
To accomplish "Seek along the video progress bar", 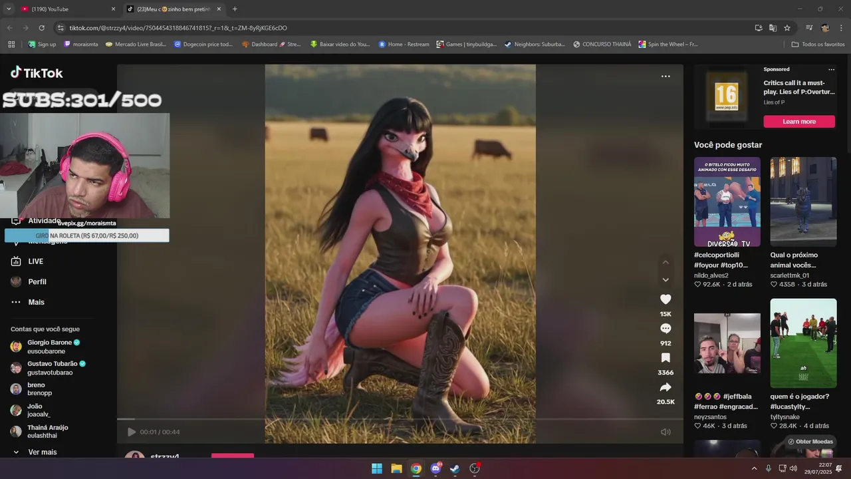I will (x=400, y=419).
